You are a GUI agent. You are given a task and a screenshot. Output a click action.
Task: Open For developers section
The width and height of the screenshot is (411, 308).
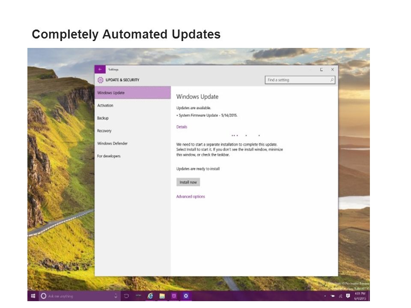pos(109,156)
